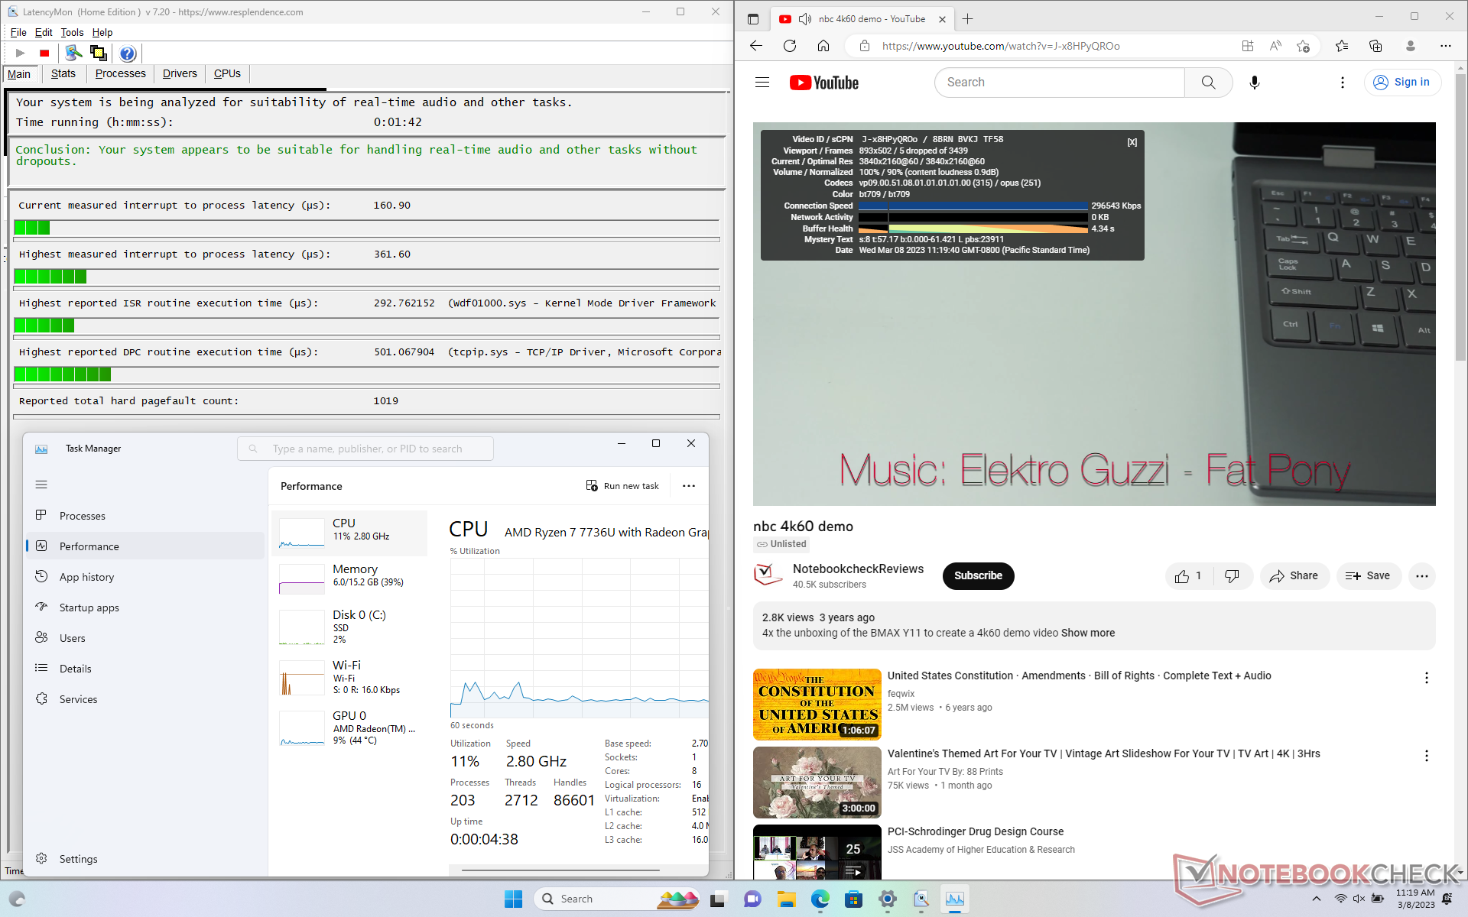
Task: Open the Tools menu in LatencyMon
Action: [x=72, y=32]
